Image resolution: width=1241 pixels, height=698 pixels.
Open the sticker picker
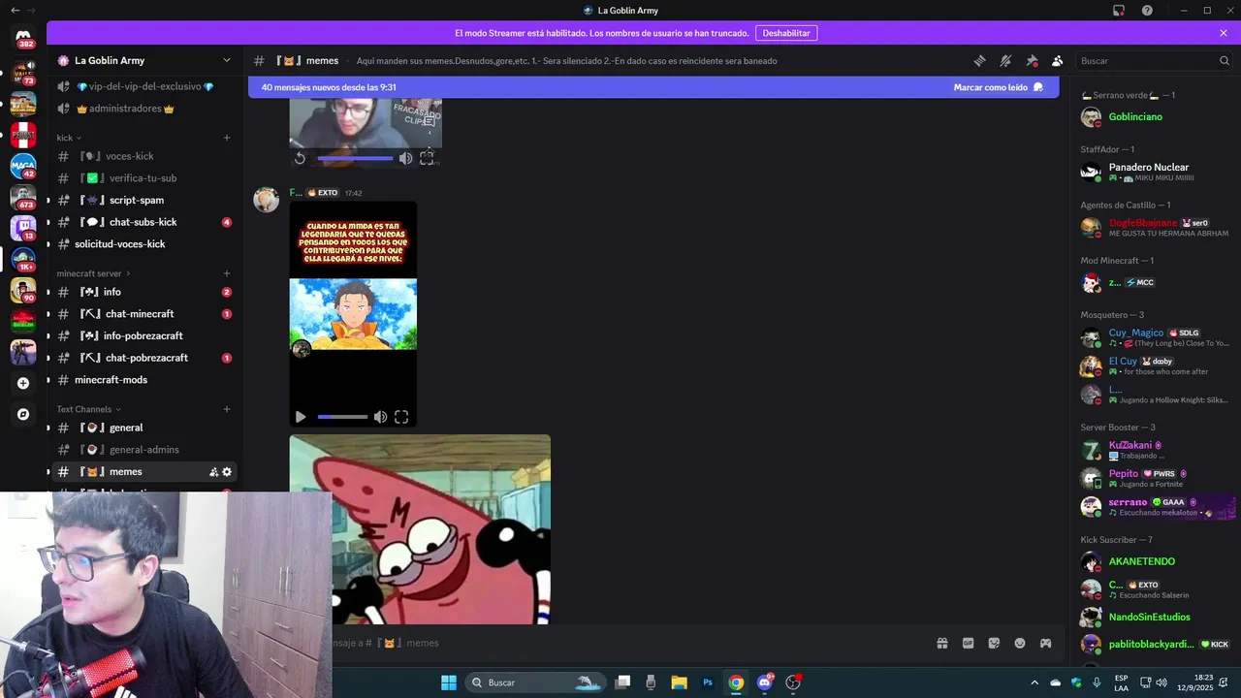[x=994, y=643]
